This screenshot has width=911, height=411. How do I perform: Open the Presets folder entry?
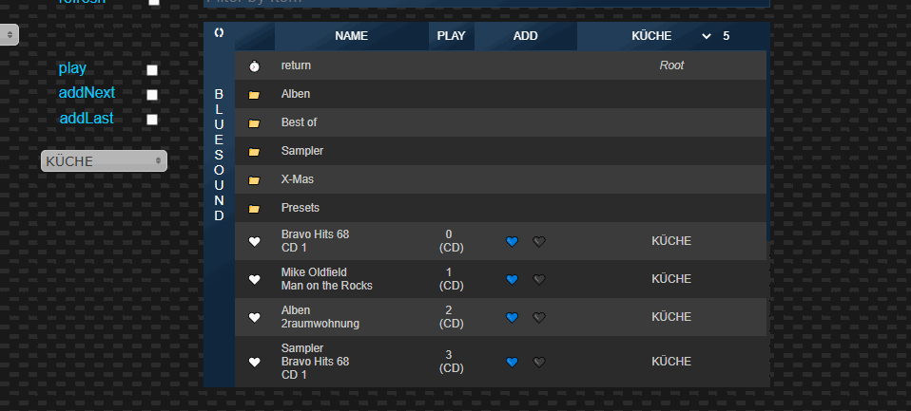click(x=300, y=208)
